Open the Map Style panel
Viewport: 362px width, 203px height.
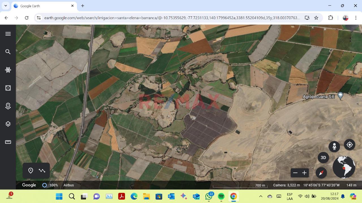(x=8, y=88)
